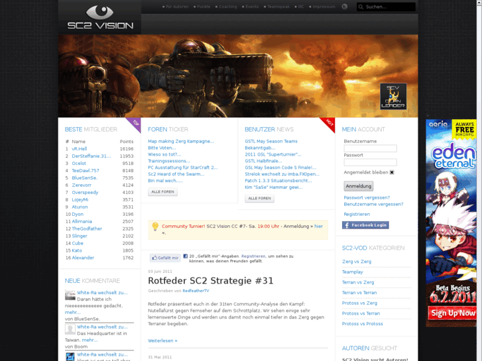This screenshot has height=361, width=482.
Task: Open Map making Zerg Kampagne thread
Action: (181, 141)
